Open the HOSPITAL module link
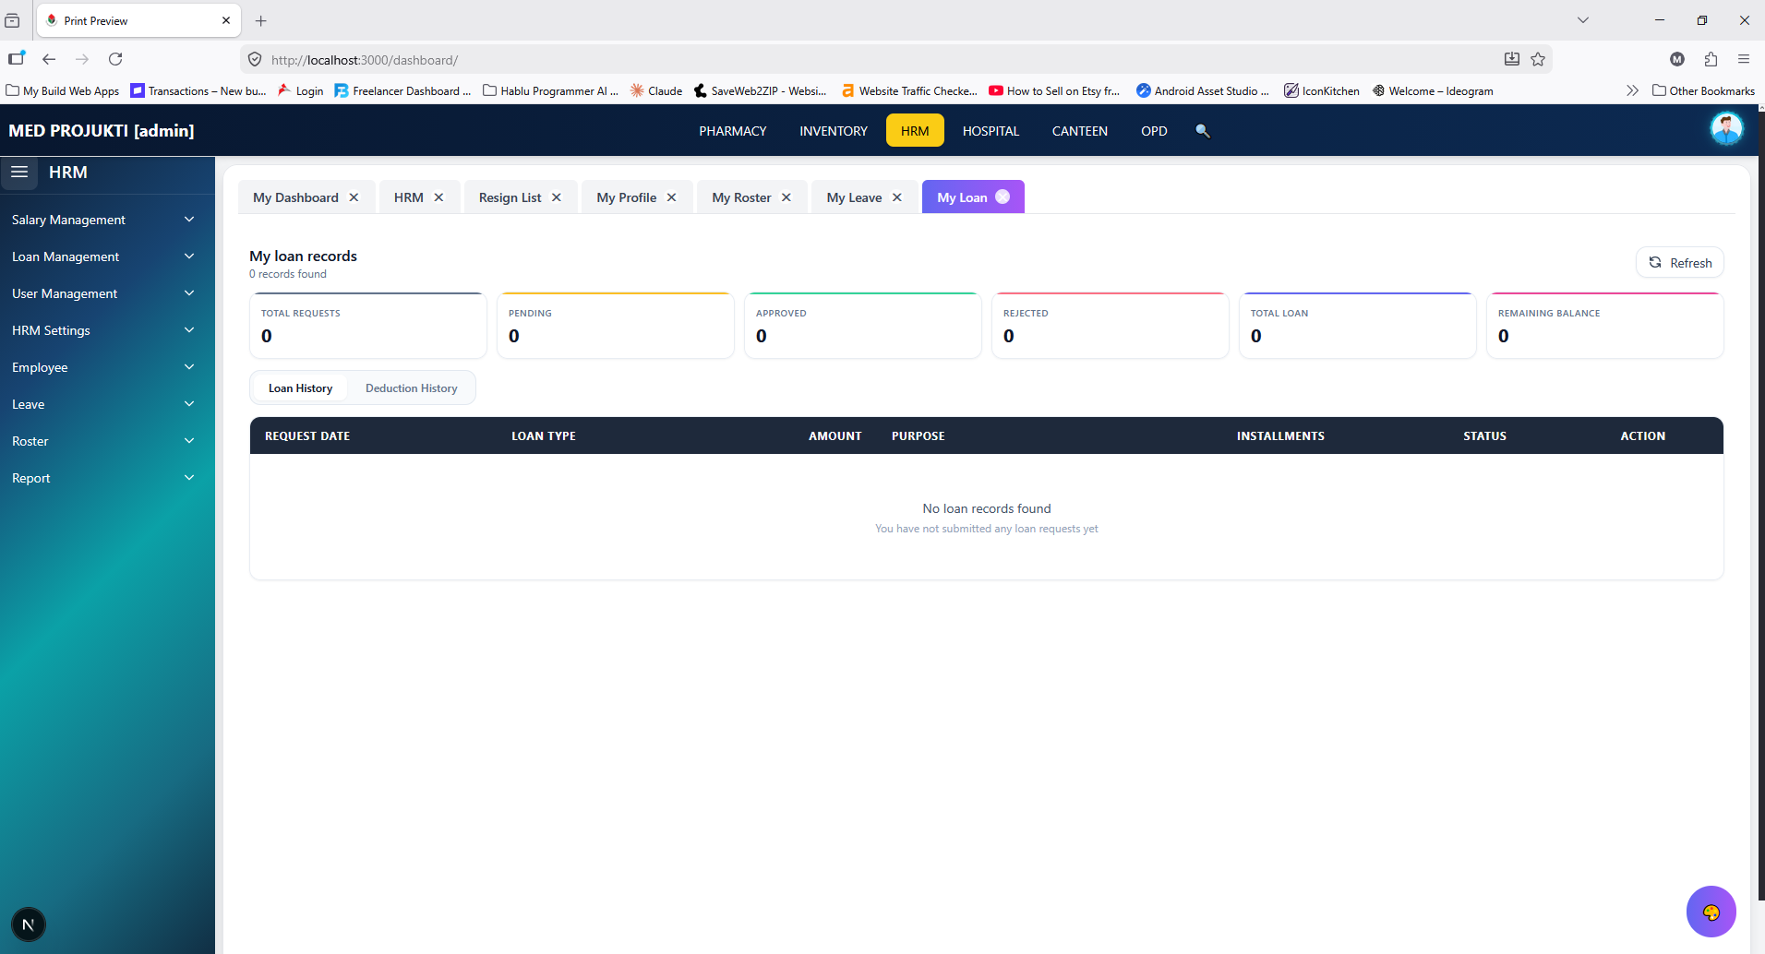This screenshot has height=954, width=1765. tap(991, 131)
